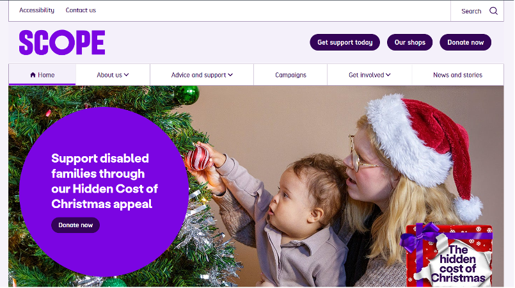Image resolution: width=515 pixels, height=288 pixels.
Task: Click the About us menu label
Action: tap(109, 75)
